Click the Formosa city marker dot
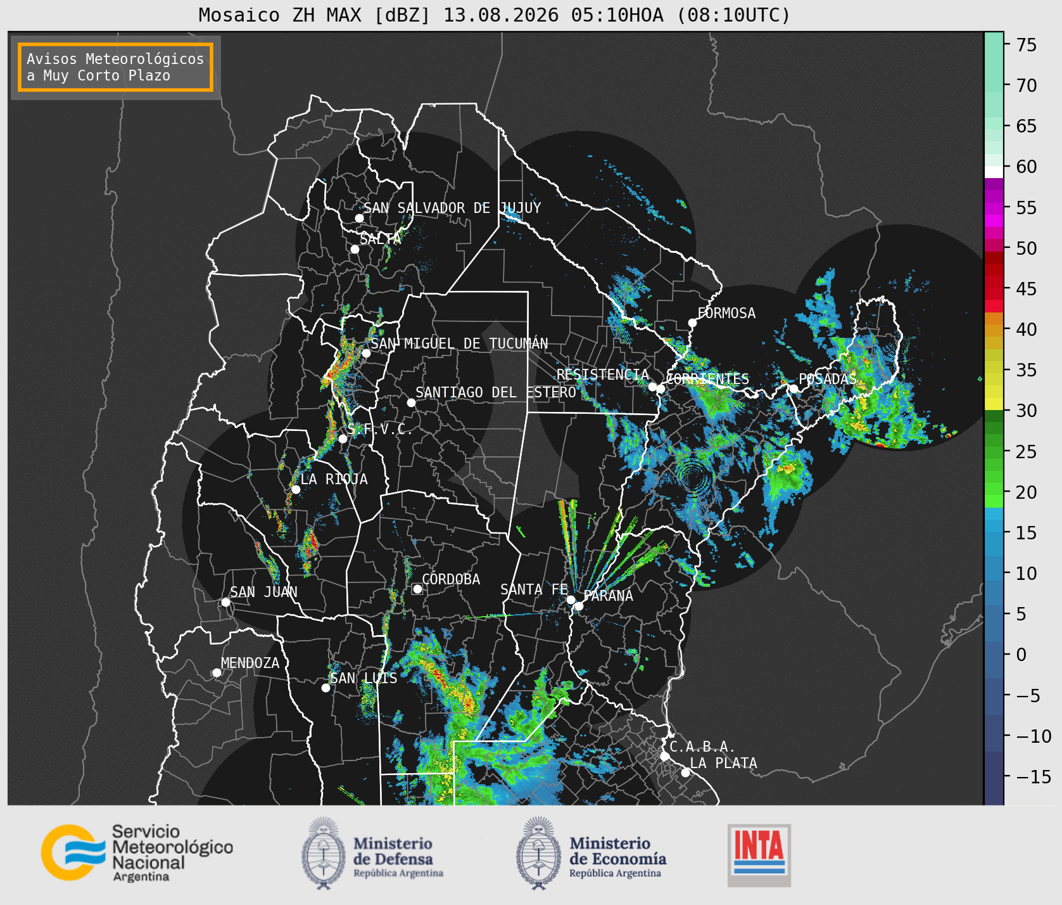This screenshot has height=905, width=1062. click(x=693, y=323)
